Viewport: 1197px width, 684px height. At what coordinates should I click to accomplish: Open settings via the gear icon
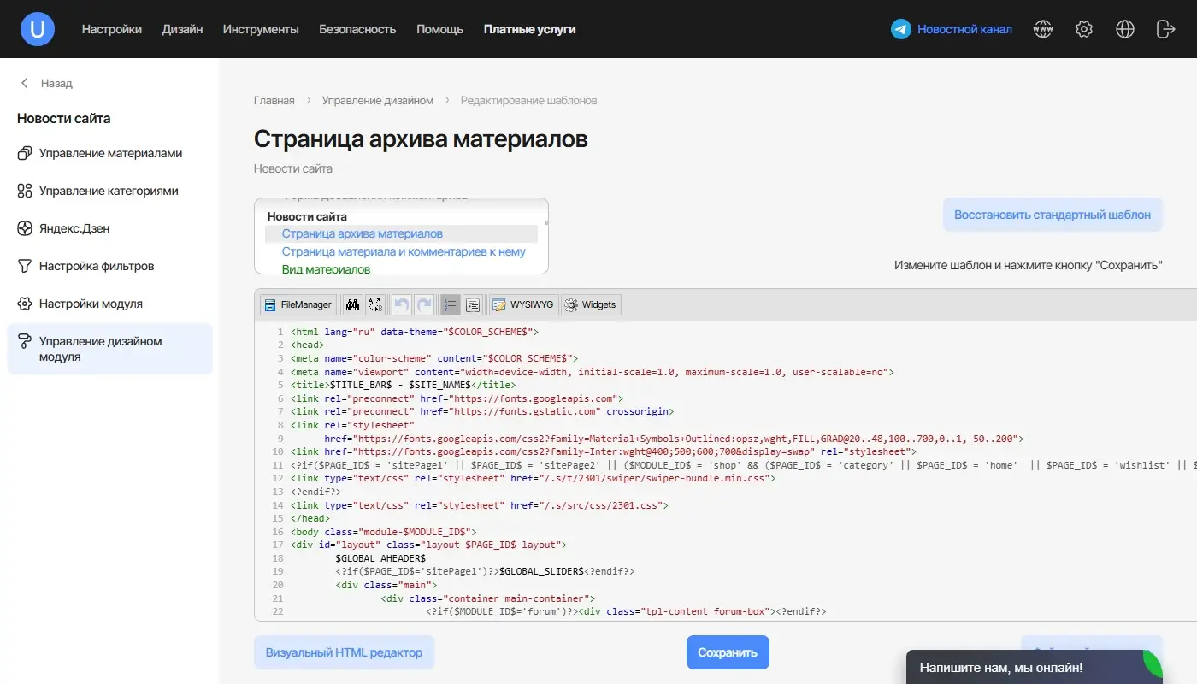click(x=1083, y=28)
